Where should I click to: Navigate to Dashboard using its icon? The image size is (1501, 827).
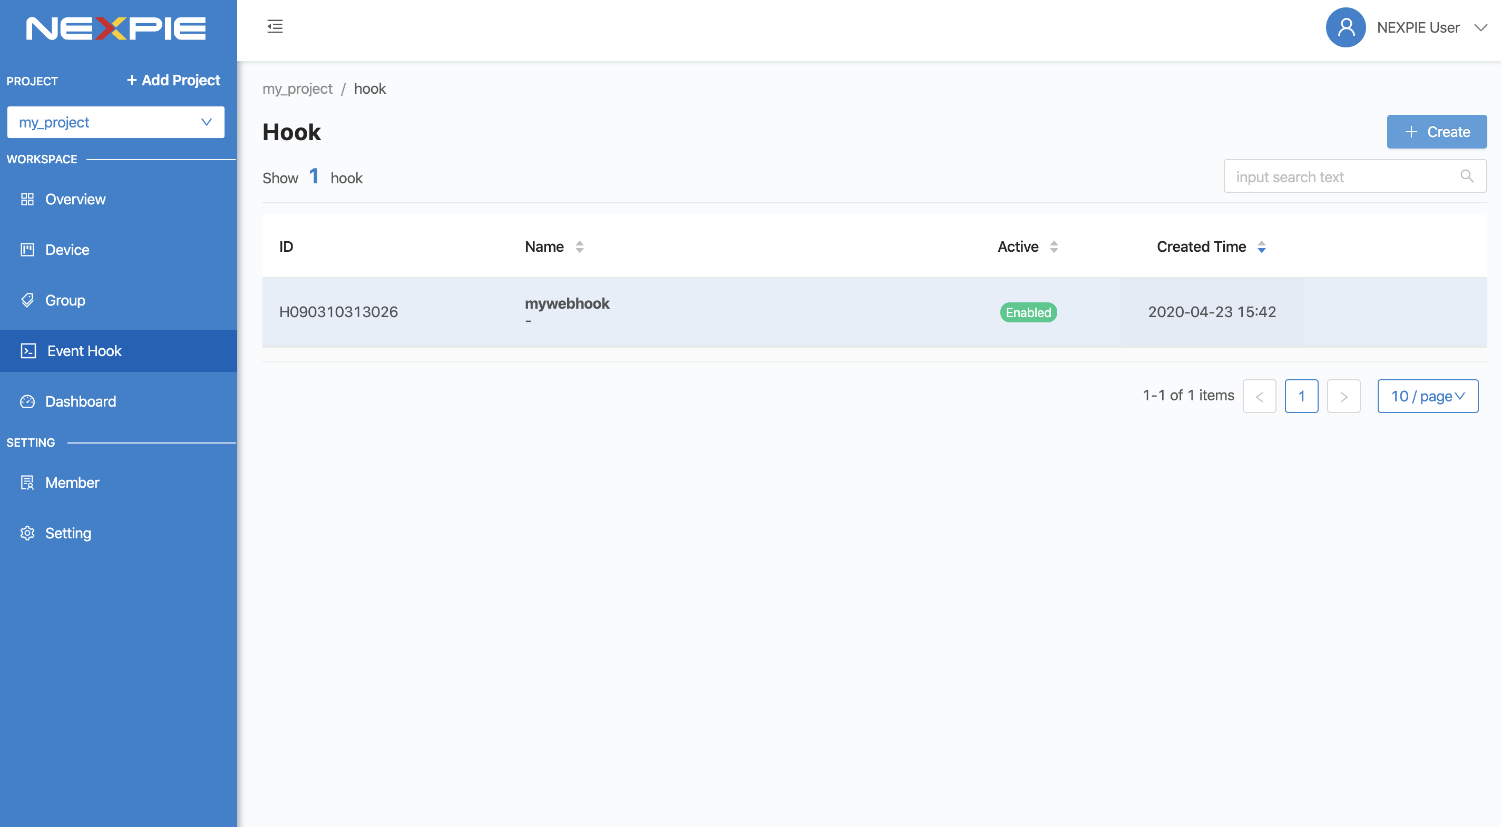coord(27,400)
